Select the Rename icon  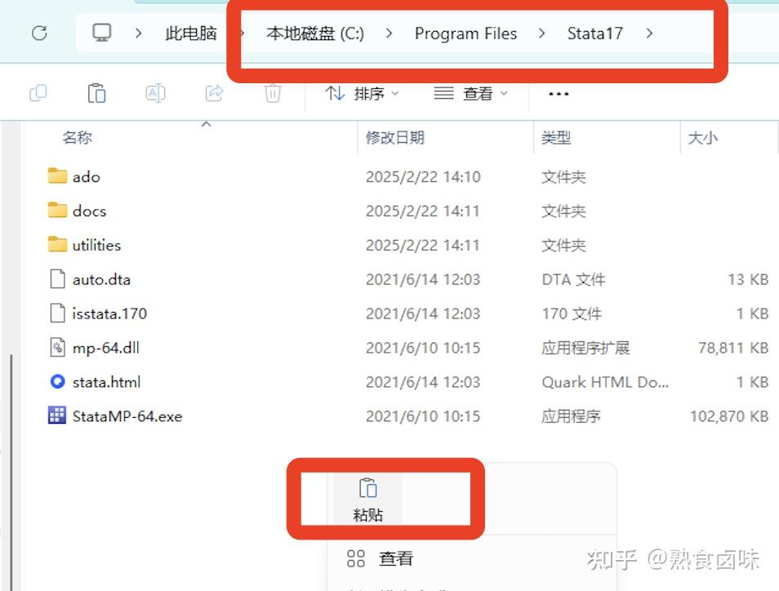pos(154,92)
